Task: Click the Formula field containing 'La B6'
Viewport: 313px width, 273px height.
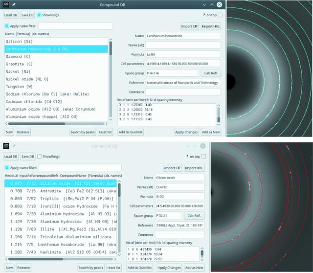Action: 183,54
